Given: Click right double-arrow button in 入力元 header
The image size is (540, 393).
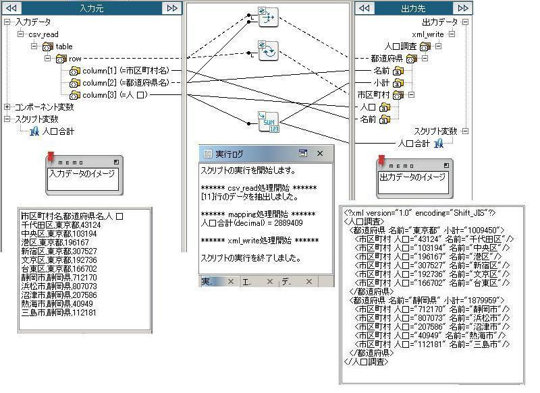Looking at the screenshot, I should (172, 8).
